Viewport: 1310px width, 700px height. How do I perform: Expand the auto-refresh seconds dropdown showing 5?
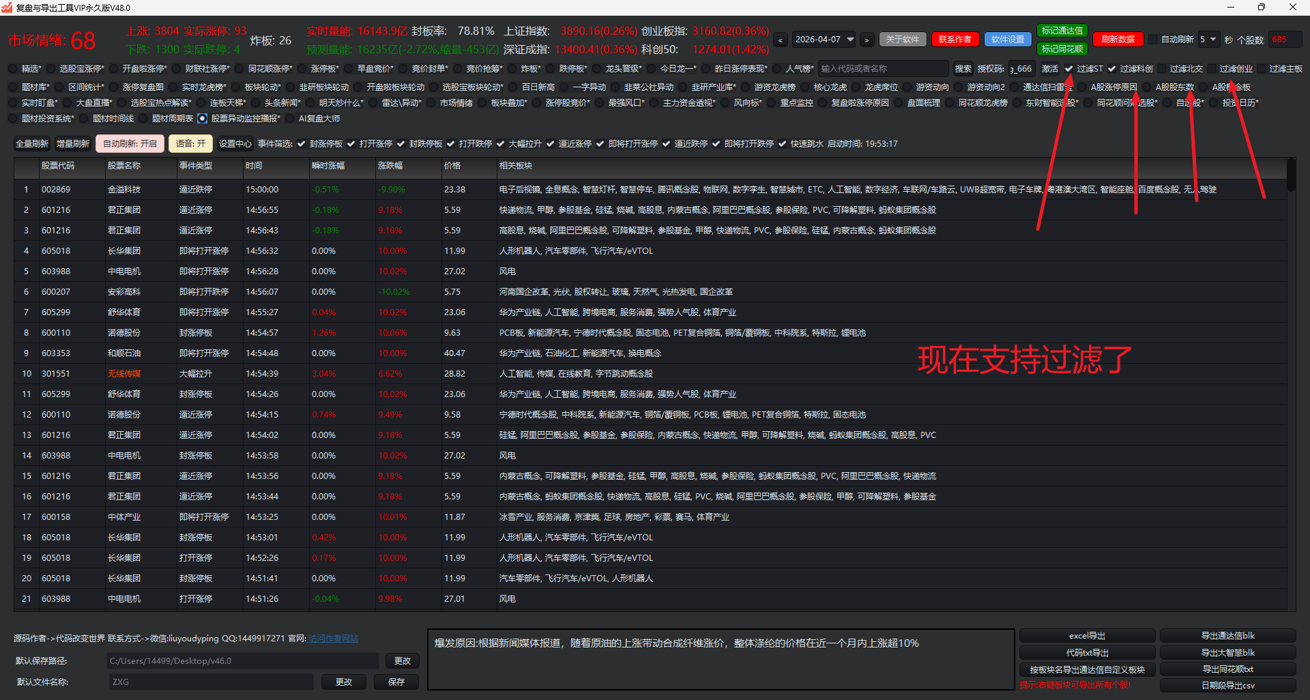(x=1213, y=40)
